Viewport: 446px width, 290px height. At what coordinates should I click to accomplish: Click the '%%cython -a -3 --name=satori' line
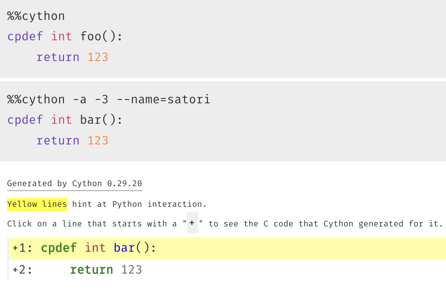point(109,100)
